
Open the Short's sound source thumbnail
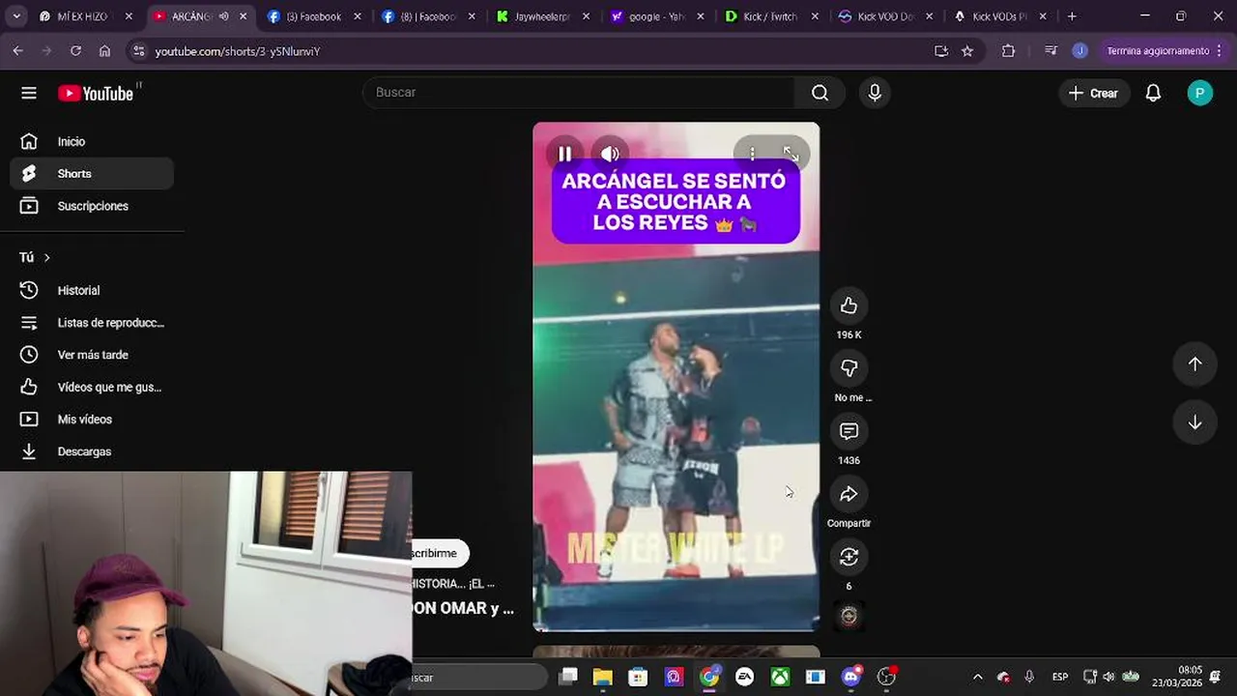849,616
